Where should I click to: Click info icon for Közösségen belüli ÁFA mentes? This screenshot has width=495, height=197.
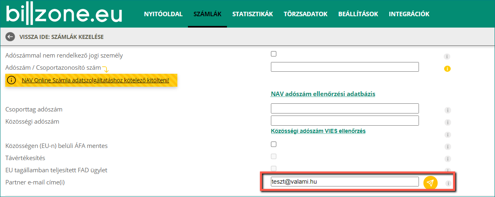(447, 147)
